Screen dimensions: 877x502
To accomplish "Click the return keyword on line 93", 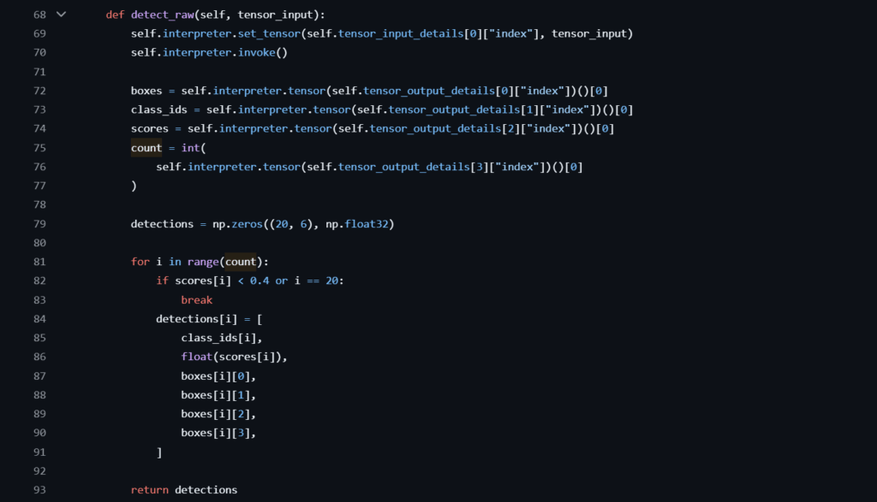I will pyautogui.click(x=149, y=490).
